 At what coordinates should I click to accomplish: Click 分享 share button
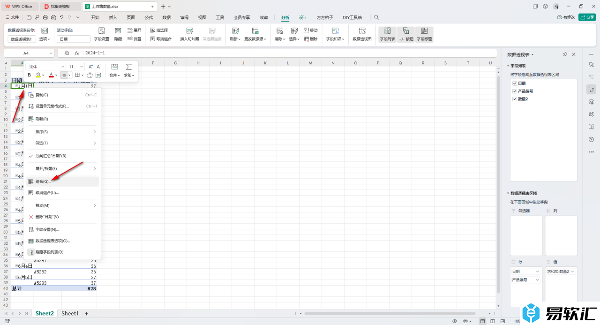click(x=587, y=17)
